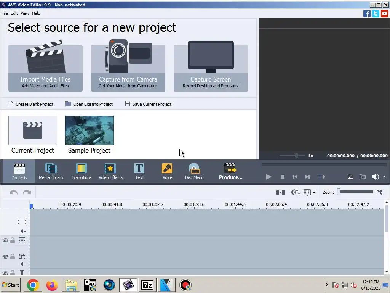
Task: Open the Text section
Action: (139, 171)
